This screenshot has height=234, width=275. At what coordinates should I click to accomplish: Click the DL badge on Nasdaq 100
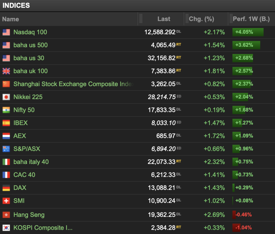coord(179,32)
